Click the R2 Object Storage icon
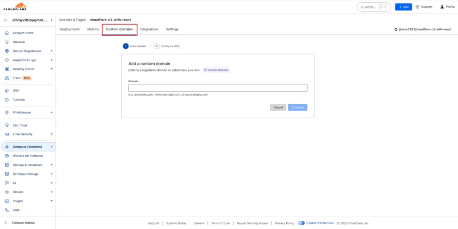Viewport: 458px width, 229px height. click(7, 174)
